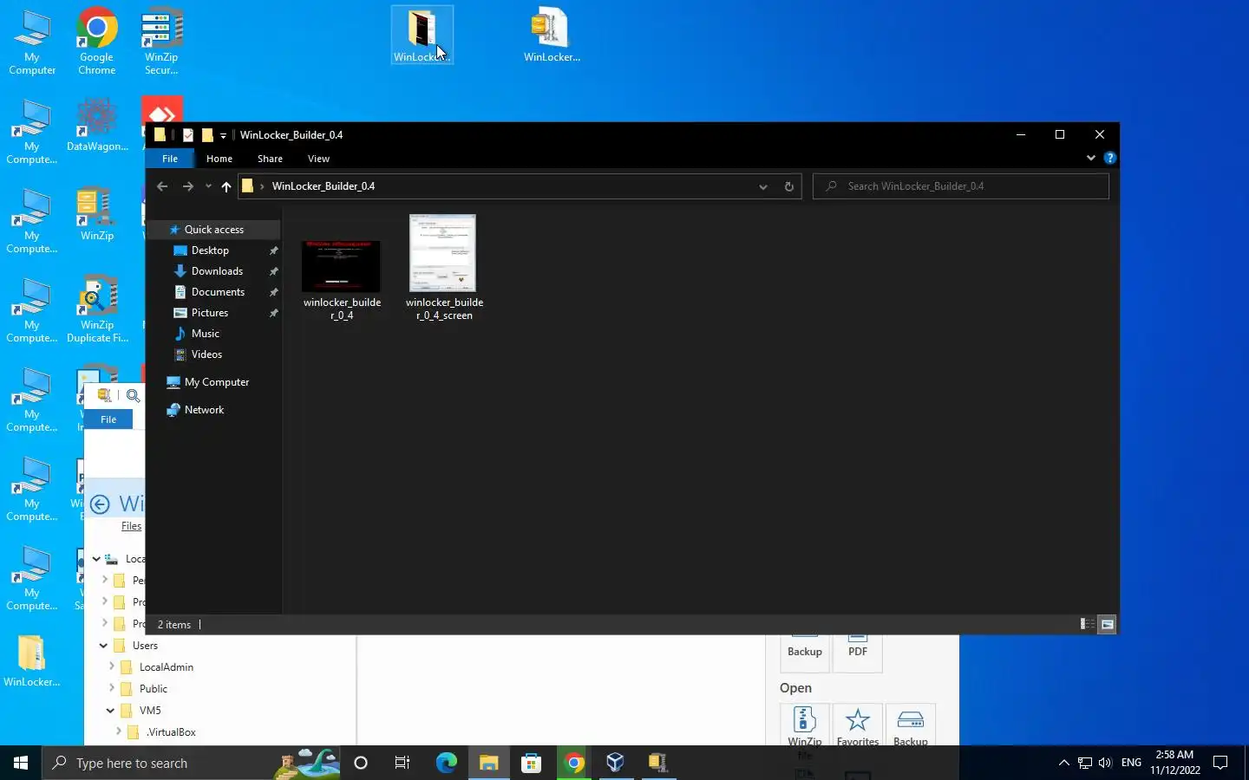1249x780 pixels.
Task: Click the 2 items status bar text
Action: pos(174,625)
